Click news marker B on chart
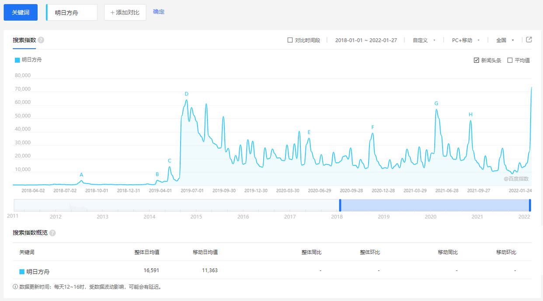The image size is (543, 301). pos(157,174)
